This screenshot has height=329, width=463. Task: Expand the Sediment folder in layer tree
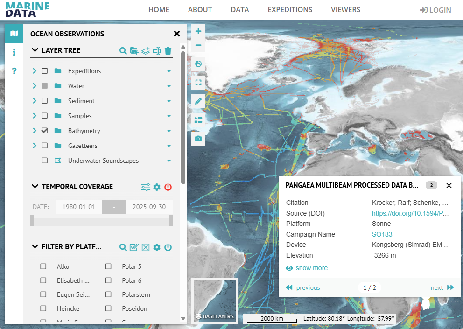pos(35,101)
